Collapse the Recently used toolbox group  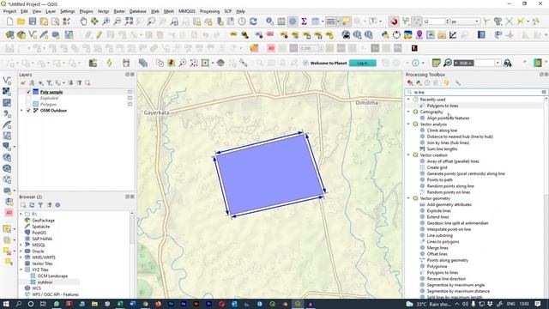pyautogui.click(x=408, y=100)
